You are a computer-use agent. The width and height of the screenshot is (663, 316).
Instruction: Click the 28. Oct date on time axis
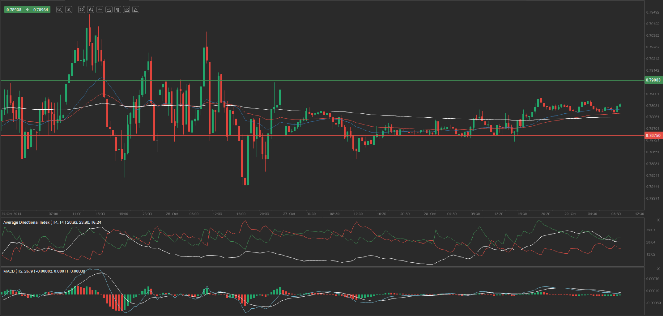tap(430, 214)
